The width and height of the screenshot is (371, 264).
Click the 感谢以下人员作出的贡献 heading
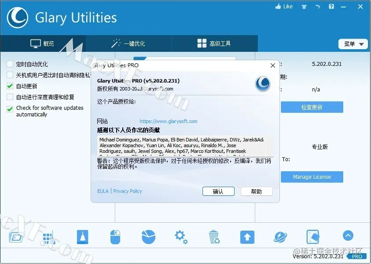[x=129, y=130]
